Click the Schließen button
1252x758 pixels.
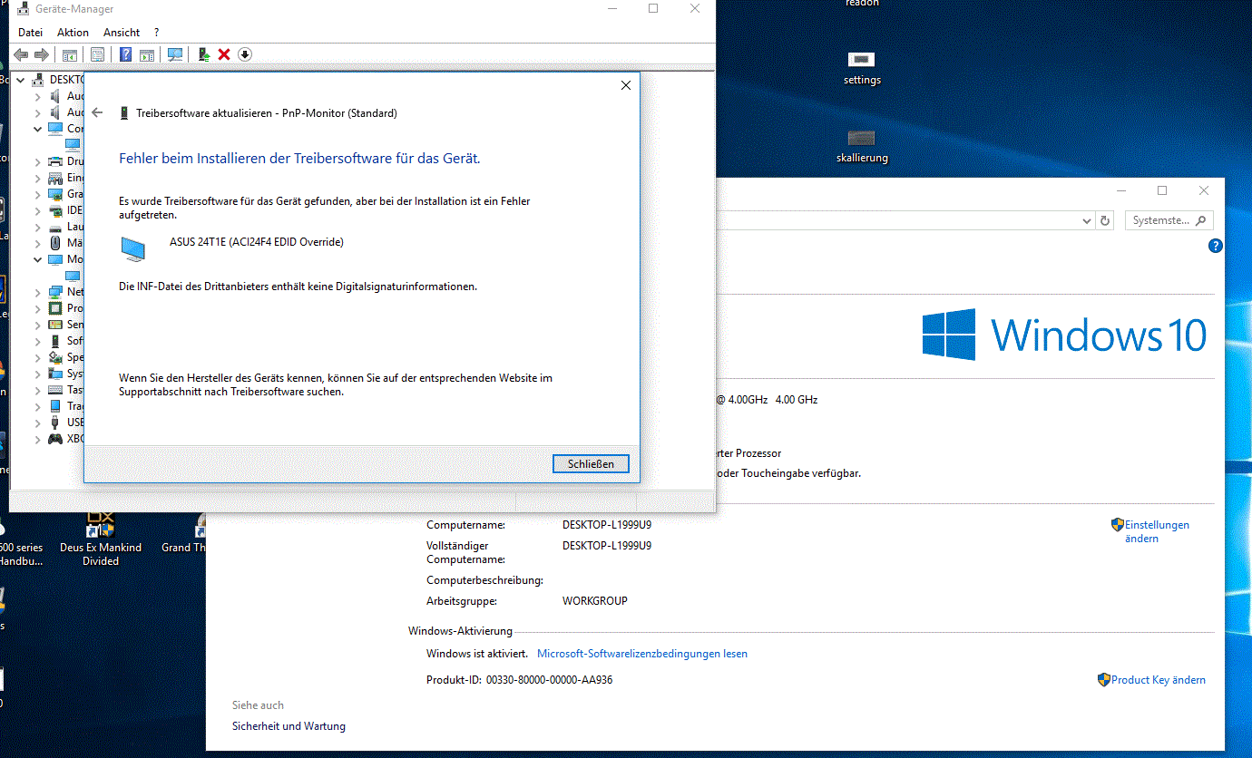[591, 463]
